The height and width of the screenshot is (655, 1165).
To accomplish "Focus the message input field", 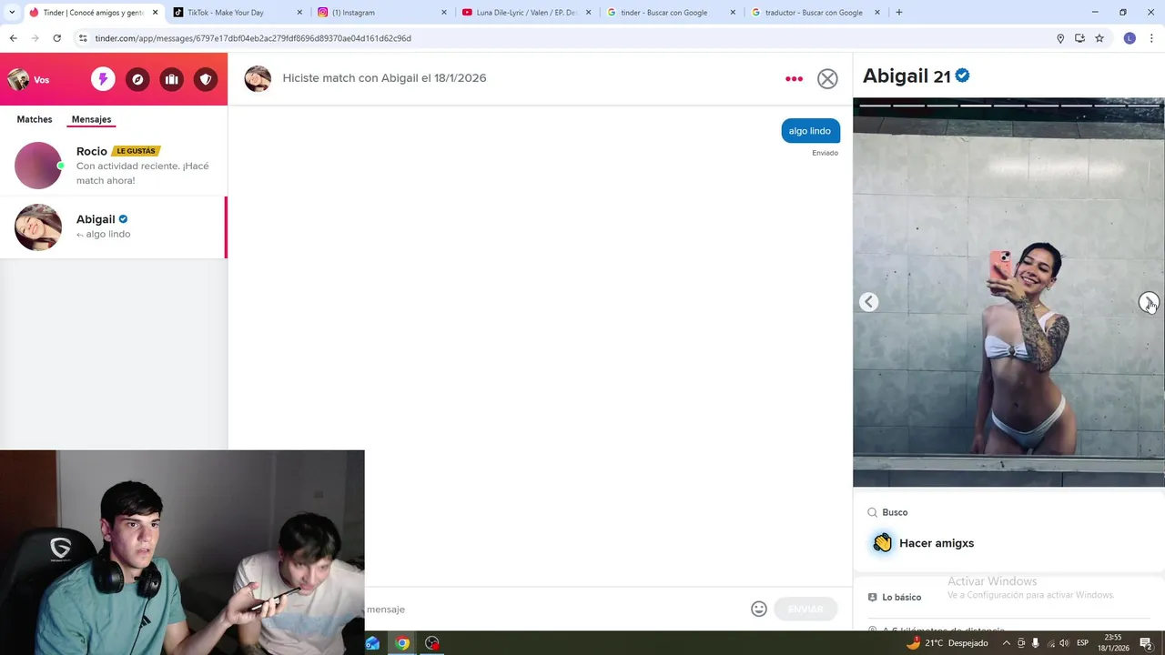I will [555, 609].
